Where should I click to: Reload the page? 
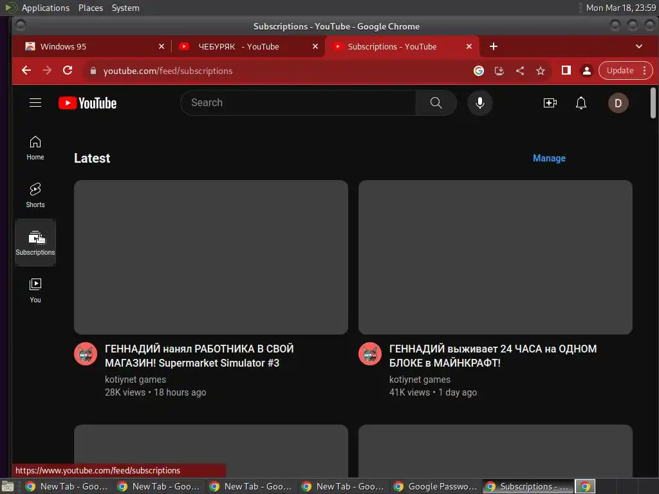(x=68, y=71)
